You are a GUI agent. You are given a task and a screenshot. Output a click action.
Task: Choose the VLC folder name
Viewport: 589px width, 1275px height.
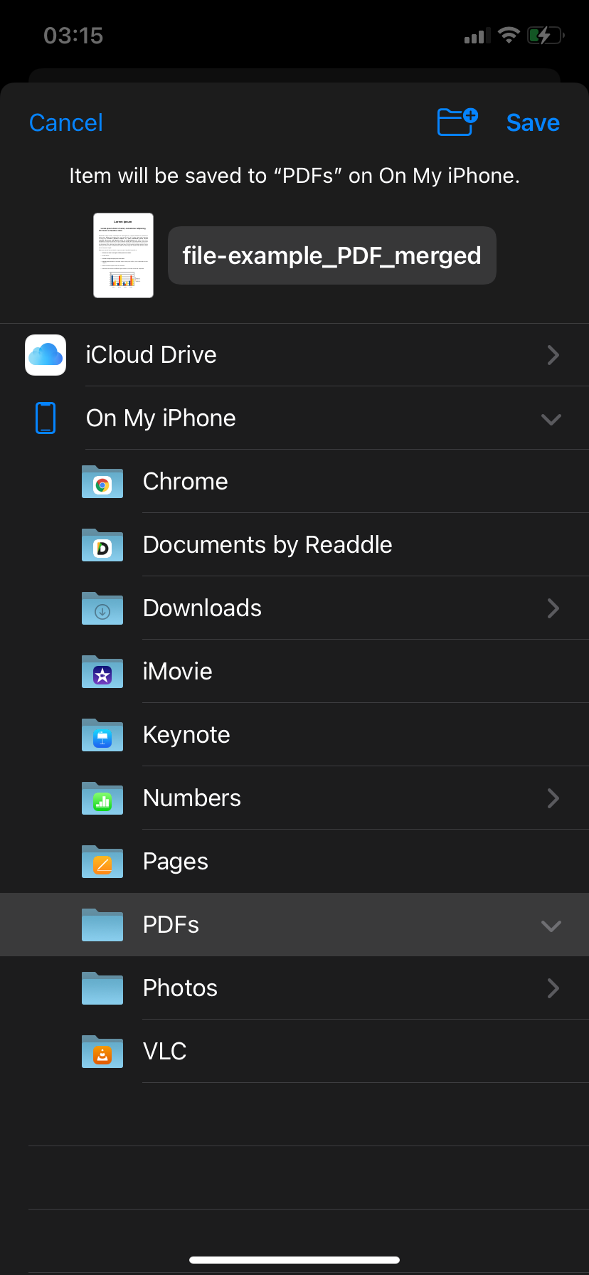[165, 1052]
